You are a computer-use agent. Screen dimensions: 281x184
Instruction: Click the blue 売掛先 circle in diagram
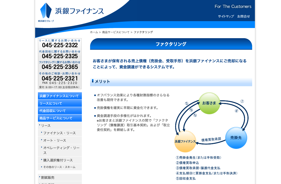click(236, 138)
